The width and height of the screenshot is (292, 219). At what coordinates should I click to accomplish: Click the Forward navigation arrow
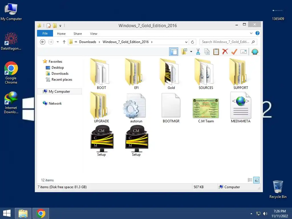coord(51,42)
